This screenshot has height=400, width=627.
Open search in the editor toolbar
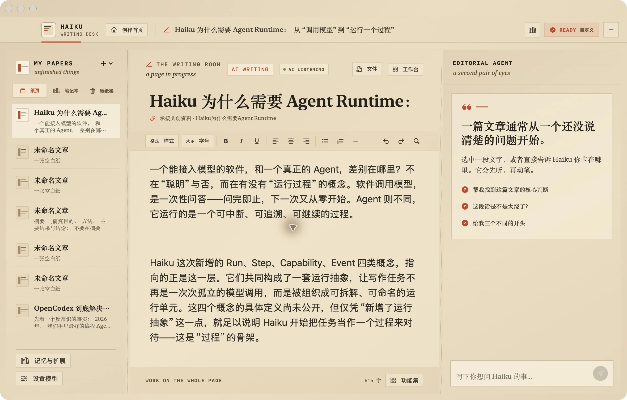[x=417, y=141]
